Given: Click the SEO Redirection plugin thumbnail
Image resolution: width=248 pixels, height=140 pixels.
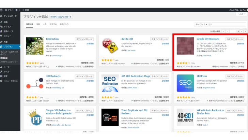Looking at the screenshot, I should [110, 83].
